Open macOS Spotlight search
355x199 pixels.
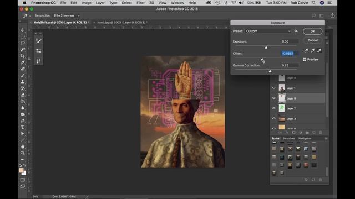tap(313, 3)
